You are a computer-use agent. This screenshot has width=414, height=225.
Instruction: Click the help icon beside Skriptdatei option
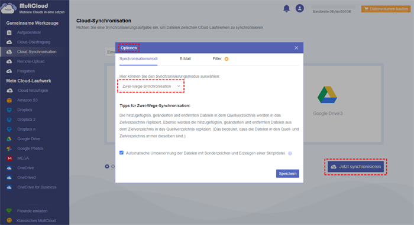[290, 153]
